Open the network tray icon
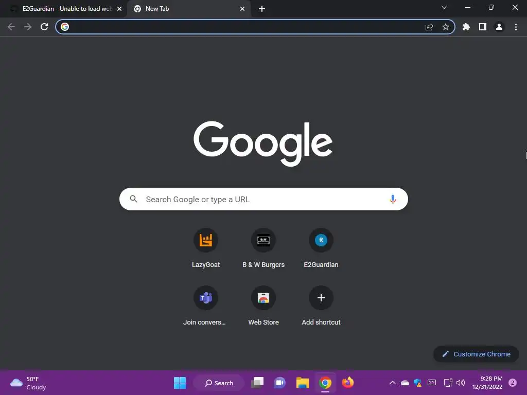 448,383
